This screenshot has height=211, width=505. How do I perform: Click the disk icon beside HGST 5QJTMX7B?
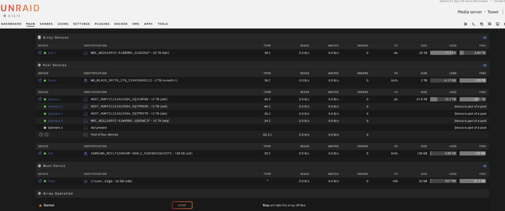(86, 114)
